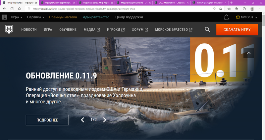Open the favorites list icon
This screenshot has width=265, height=140.
coord(229,9)
